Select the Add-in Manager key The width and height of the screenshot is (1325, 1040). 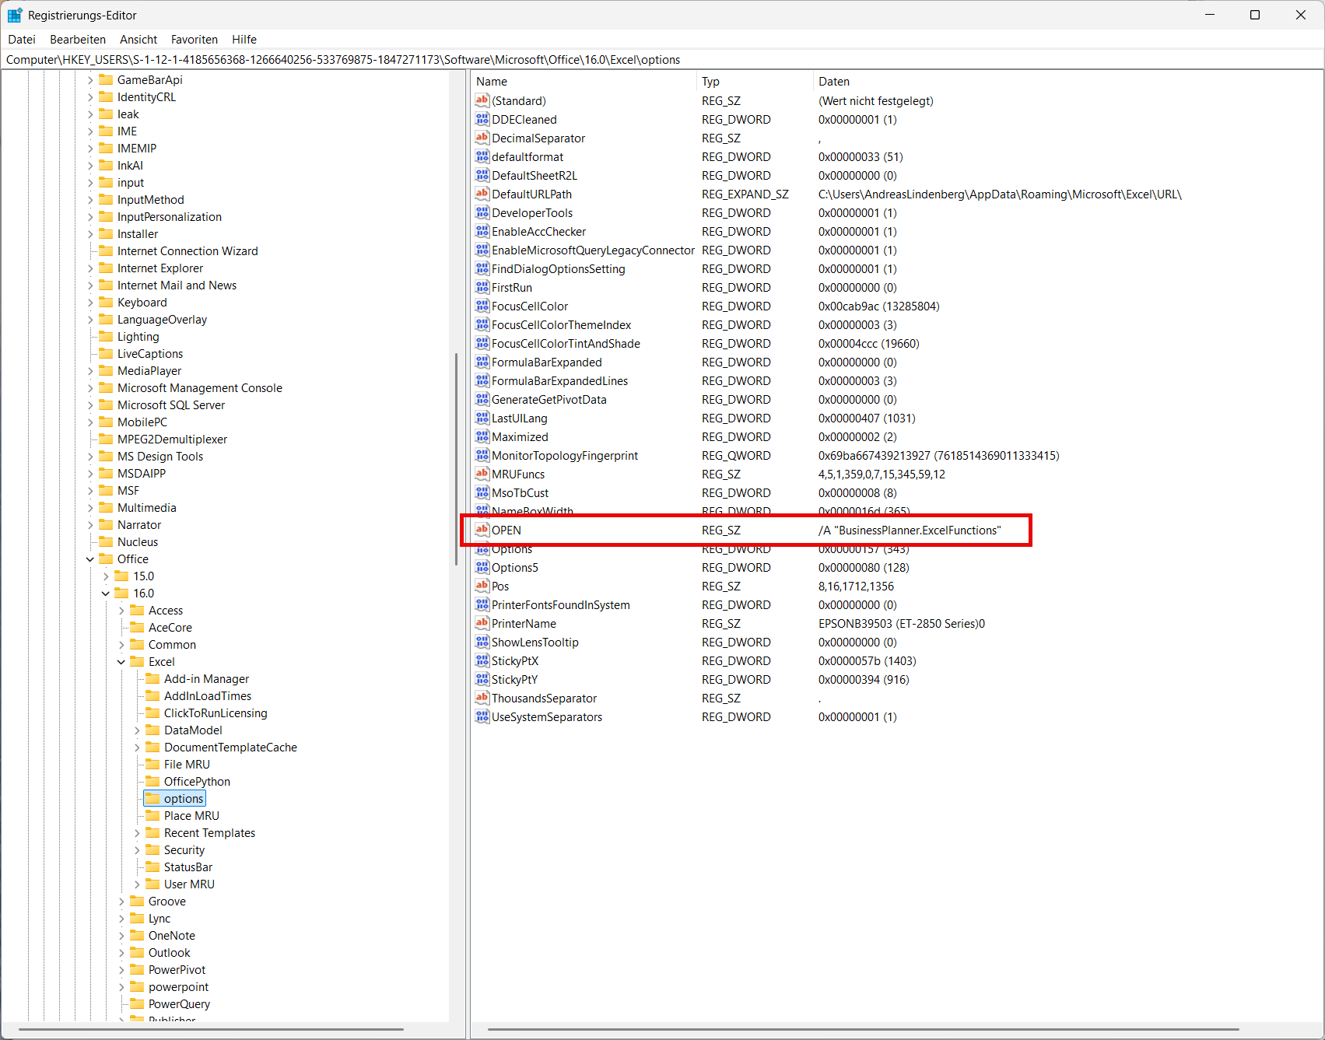[206, 679]
